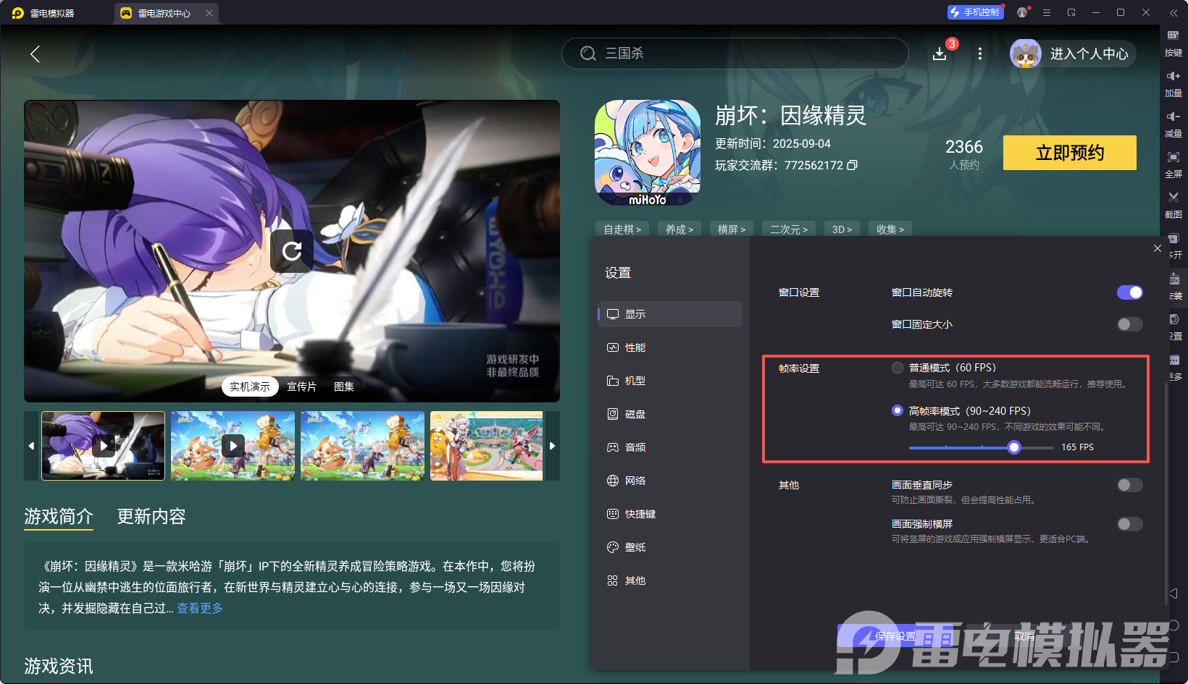Open the 音频 audio settings section

click(x=635, y=447)
